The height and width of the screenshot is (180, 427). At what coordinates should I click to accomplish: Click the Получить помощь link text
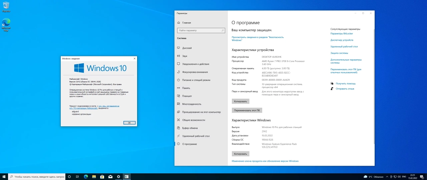click(x=346, y=83)
